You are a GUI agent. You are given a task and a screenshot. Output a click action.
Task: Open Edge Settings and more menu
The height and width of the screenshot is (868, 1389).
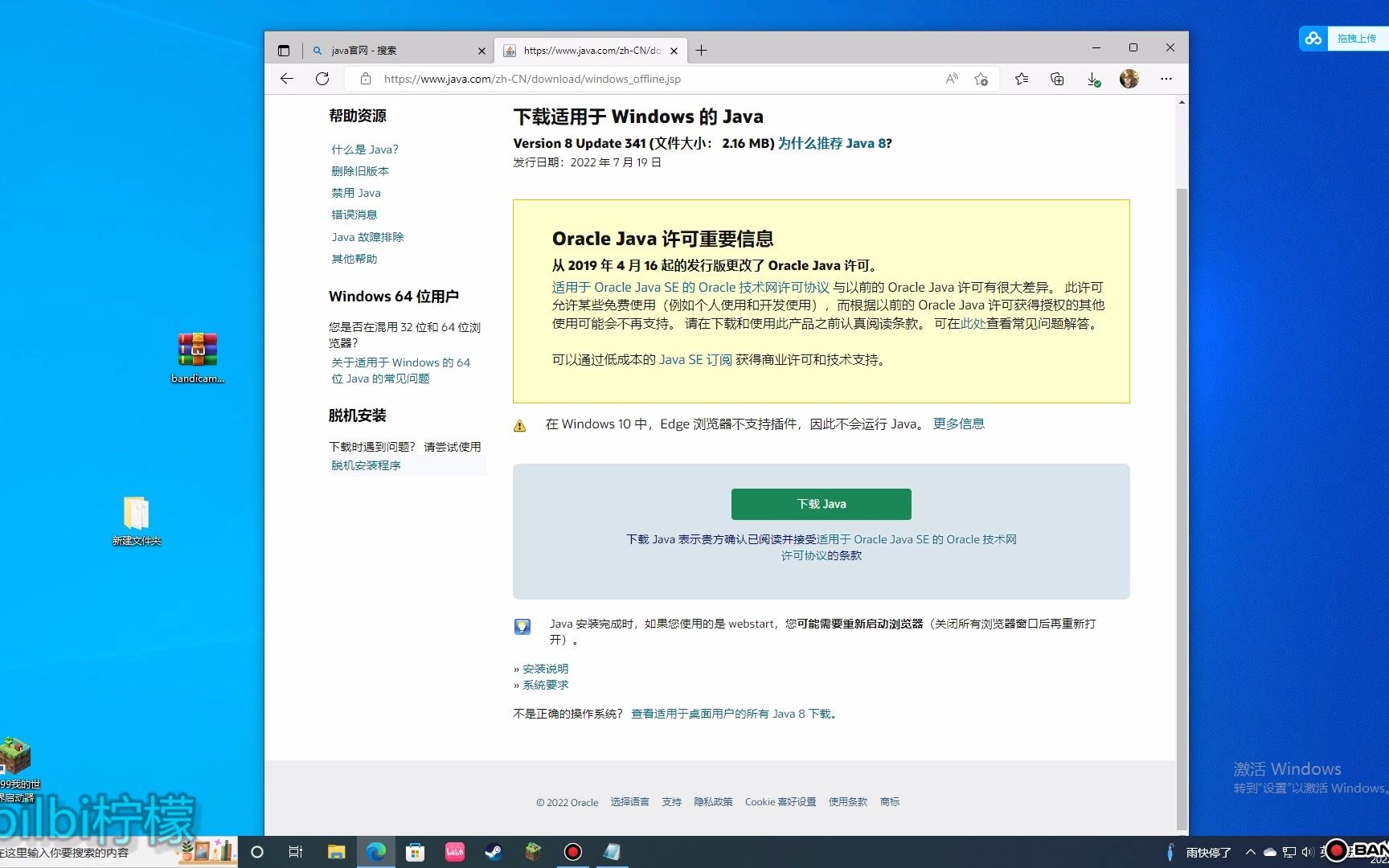[1166, 79]
